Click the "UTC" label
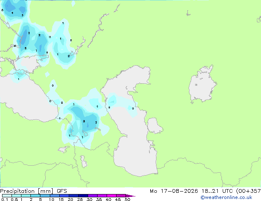This screenshot has width=261, height=201. pyautogui.click(x=228, y=191)
